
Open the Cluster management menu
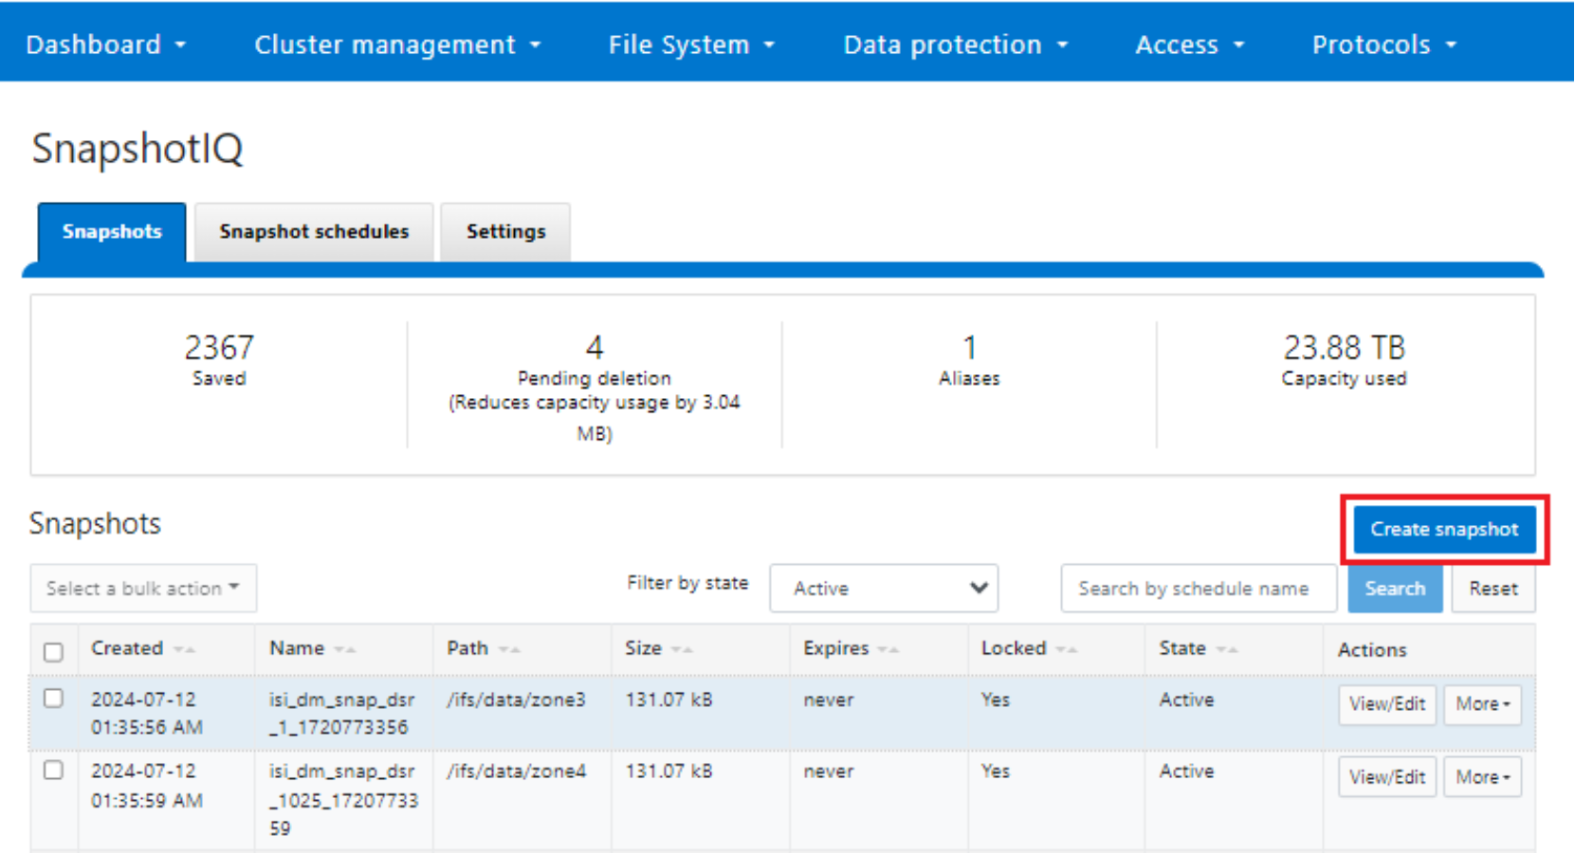click(397, 45)
